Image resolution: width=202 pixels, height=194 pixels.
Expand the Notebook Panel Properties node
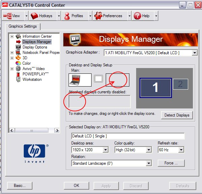[x=12, y=53]
